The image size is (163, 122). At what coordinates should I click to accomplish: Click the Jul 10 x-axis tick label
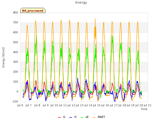(54, 105)
